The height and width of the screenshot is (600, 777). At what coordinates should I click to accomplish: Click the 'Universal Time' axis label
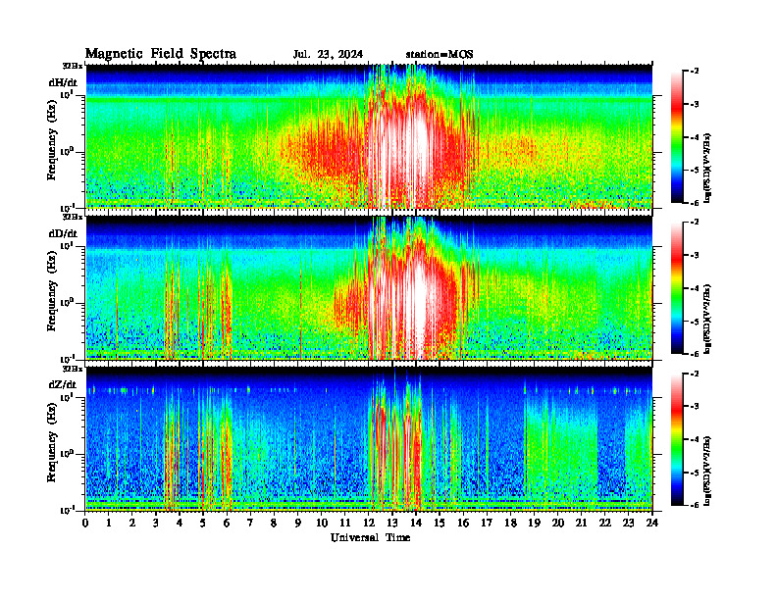[x=370, y=537]
